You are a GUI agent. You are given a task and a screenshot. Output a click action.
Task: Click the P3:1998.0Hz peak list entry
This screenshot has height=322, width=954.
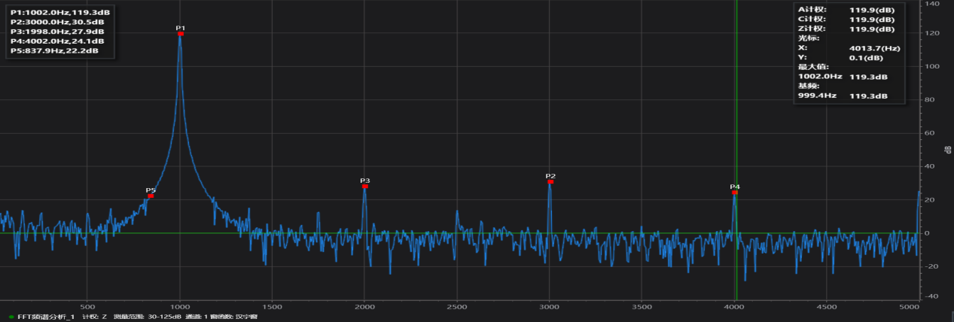55,32
